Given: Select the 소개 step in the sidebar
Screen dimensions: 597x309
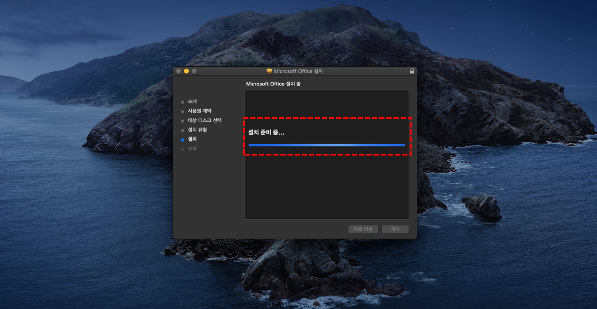Looking at the screenshot, I should point(192,102).
